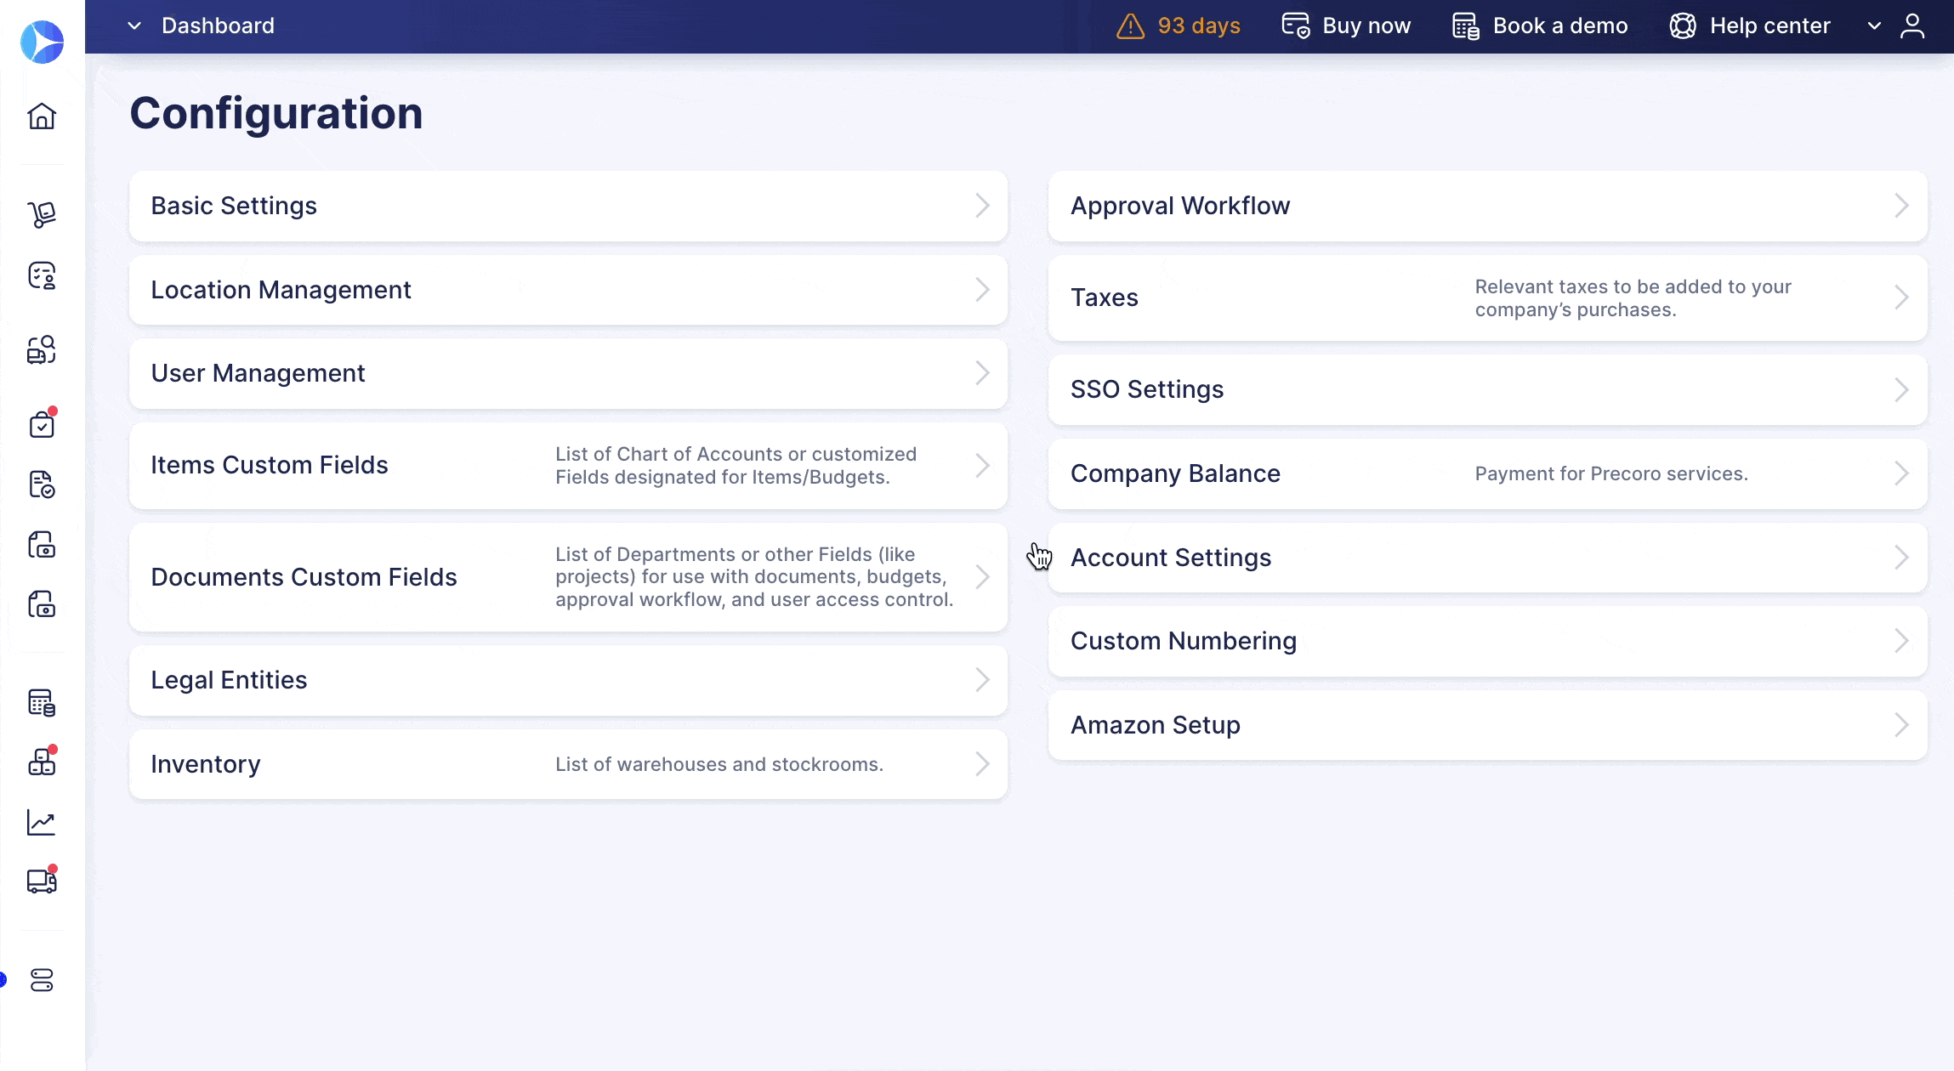Click the reports/analytics icon
The image size is (1954, 1071).
(x=41, y=822)
